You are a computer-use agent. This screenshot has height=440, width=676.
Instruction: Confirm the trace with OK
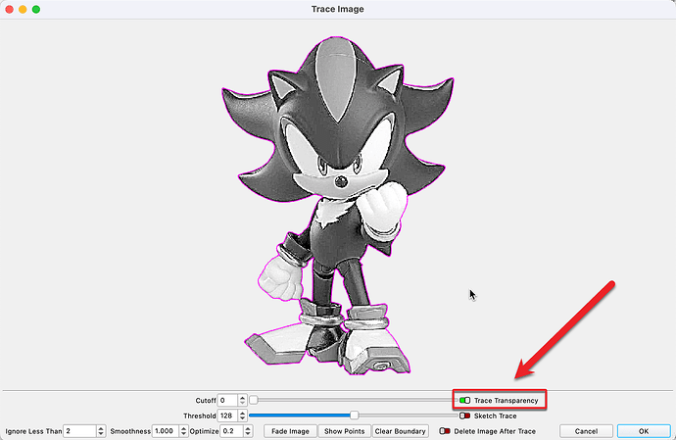(644, 431)
